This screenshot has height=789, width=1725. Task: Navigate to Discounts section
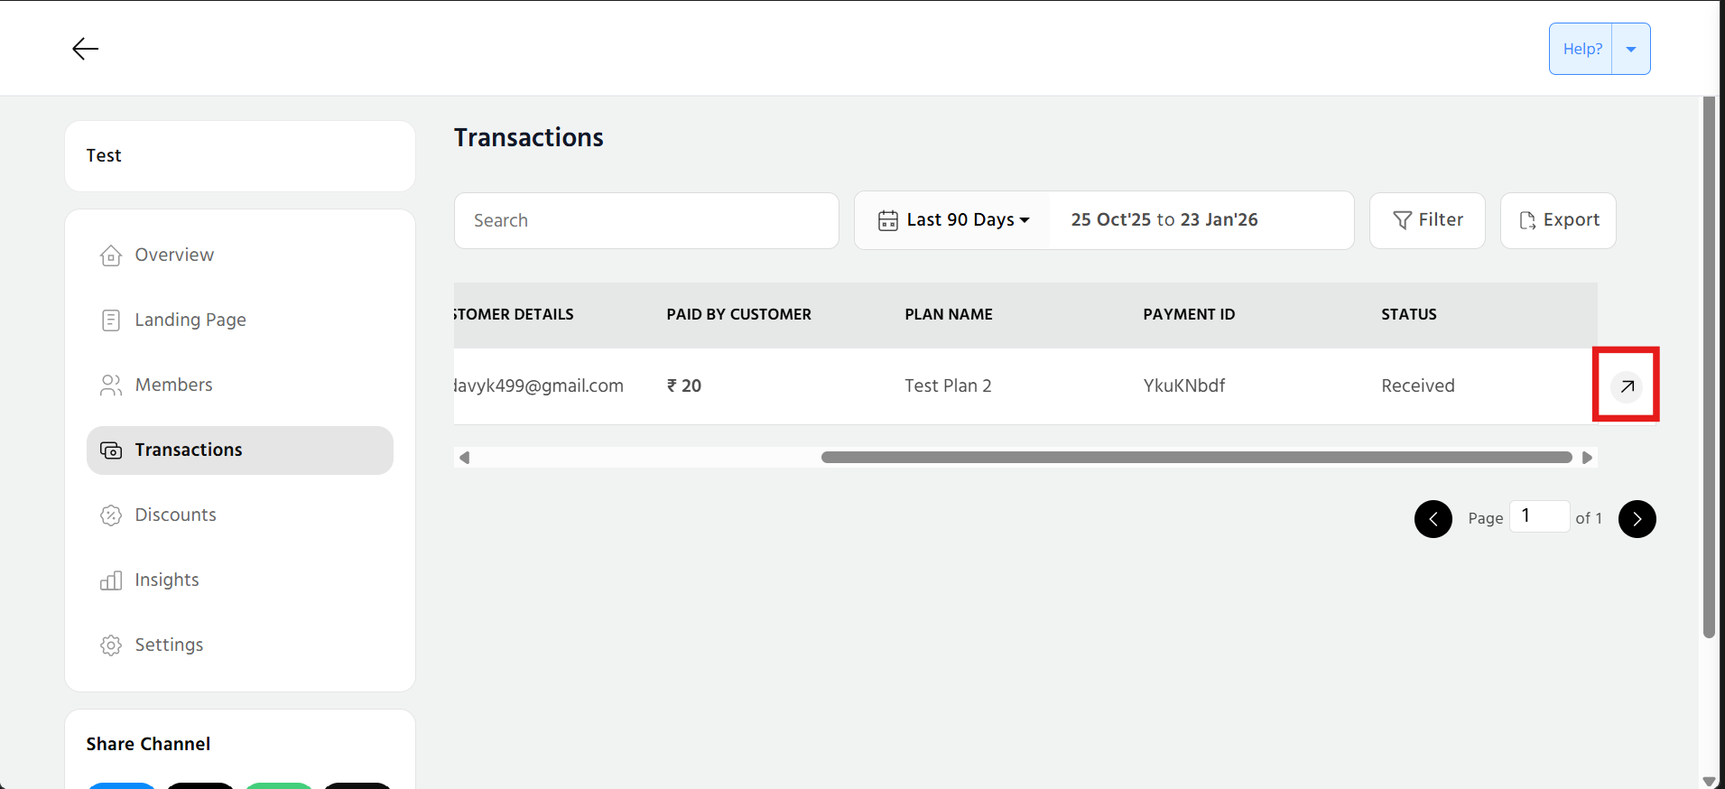click(x=175, y=515)
